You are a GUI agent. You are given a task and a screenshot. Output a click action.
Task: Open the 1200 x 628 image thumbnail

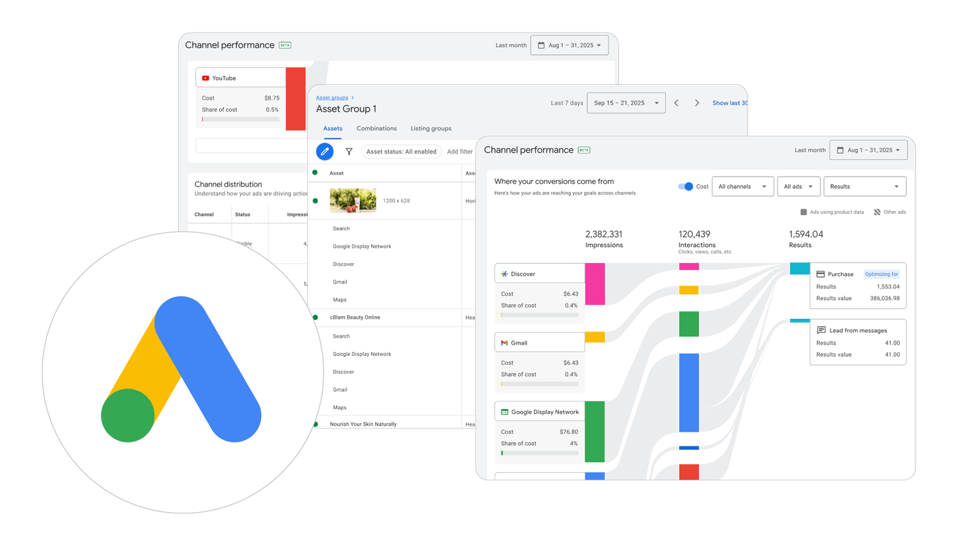353,201
